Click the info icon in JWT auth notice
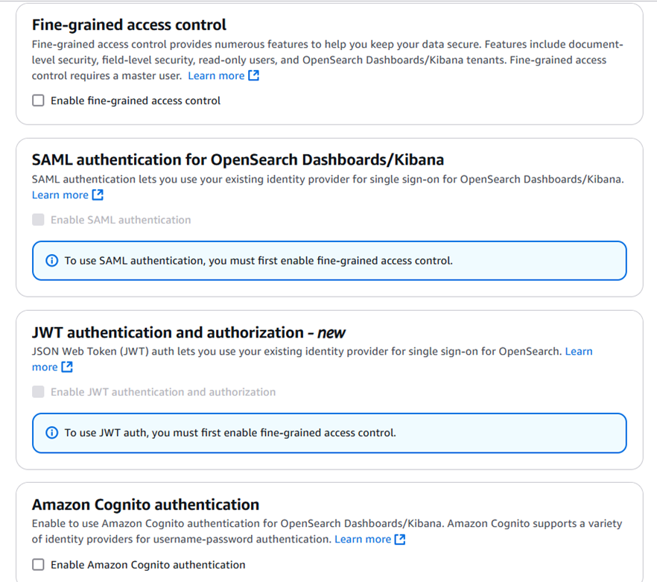Screen dimensions: 657x582 51,433
